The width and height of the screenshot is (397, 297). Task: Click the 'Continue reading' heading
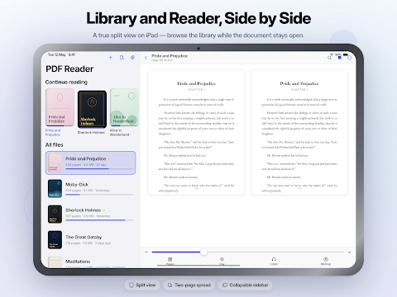pos(66,82)
